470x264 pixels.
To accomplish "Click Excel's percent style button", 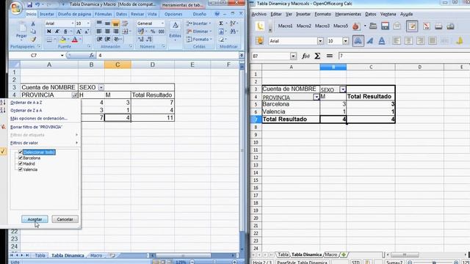I will point(153,32).
